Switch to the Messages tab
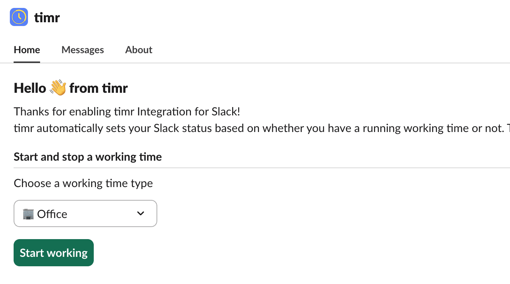 pos(83,50)
